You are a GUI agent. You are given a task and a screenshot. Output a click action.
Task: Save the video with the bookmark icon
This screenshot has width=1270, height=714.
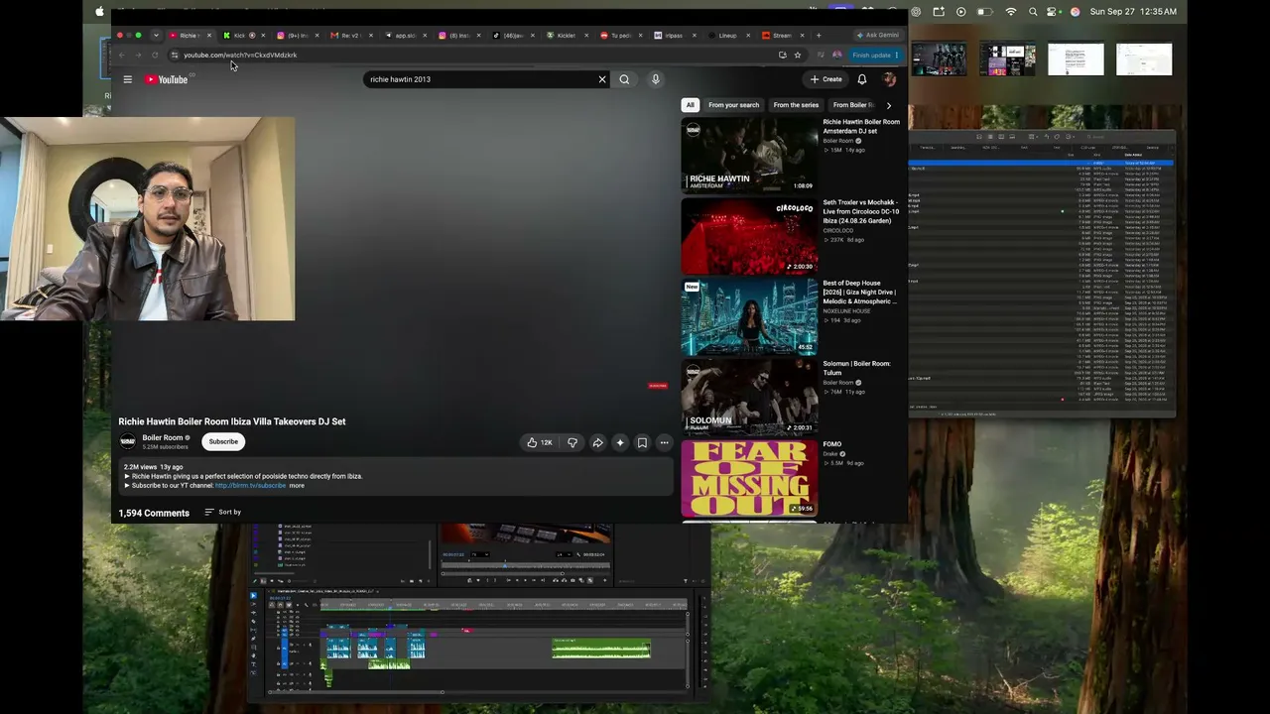pos(642,442)
